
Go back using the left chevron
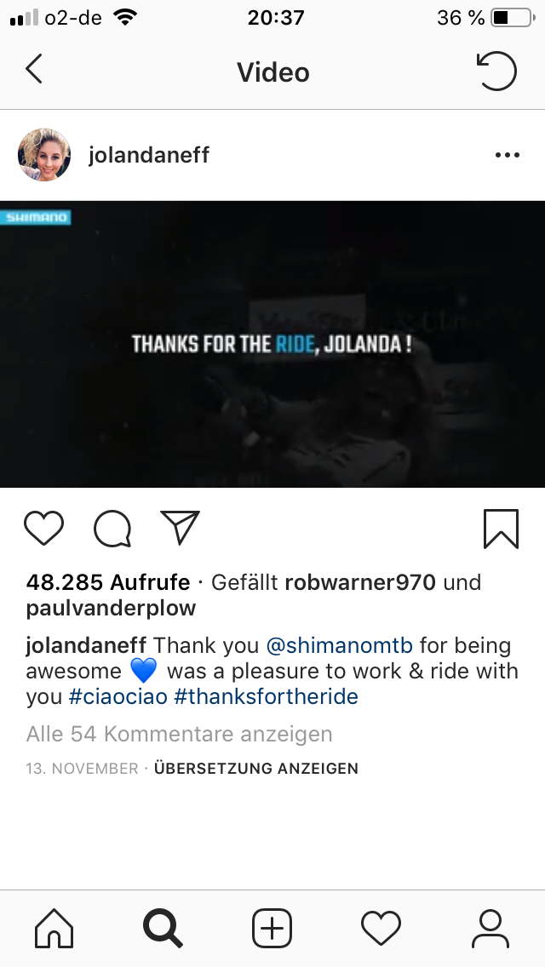tap(34, 68)
